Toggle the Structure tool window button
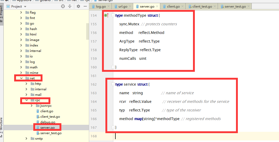This screenshot has height=142, width=279. tap(2, 127)
